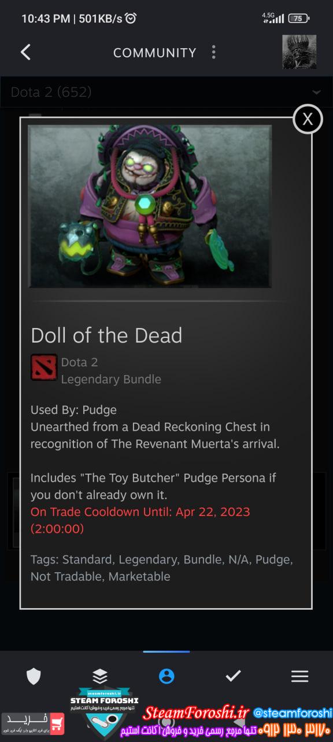Click the SteamForoshi.ir watermark link

coord(196,712)
